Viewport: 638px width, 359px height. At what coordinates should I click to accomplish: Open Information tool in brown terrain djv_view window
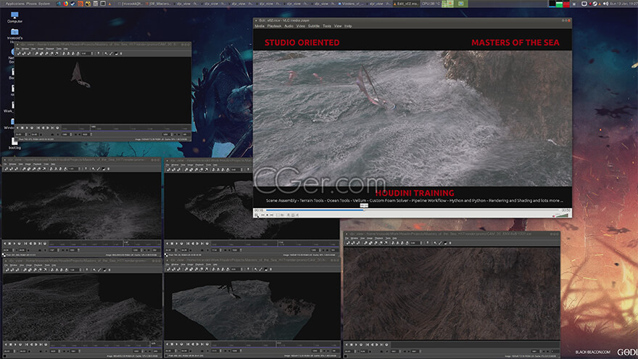tap(450, 243)
